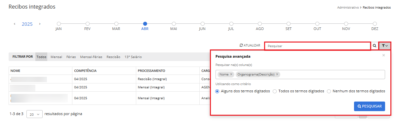Viewport: 396px width, 121px height.
Task: Filter by Mensal
Action: pyautogui.click(x=56, y=57)
